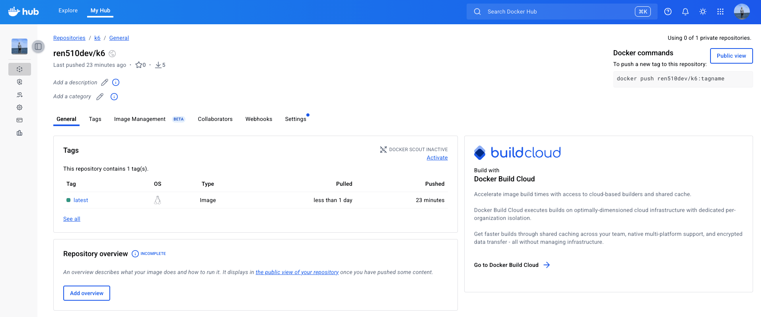Image resolution: width=761 pixels, height=317 pixels.
Task: Click the info icon beside Repository overview
Action: pyautogui.click(x=135, y=254)
